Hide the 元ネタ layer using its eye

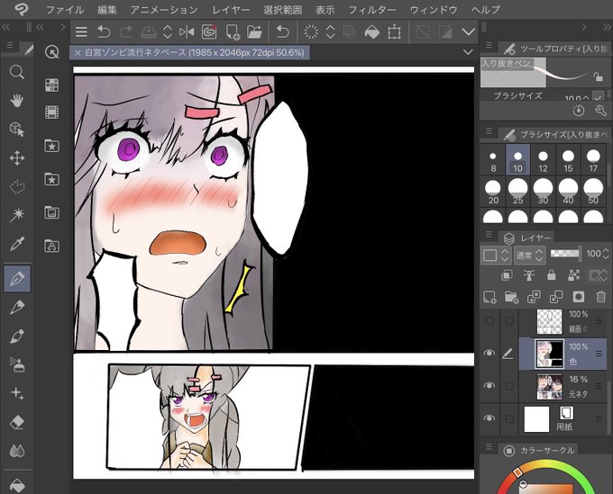pyautogui.click(x=489, y=385)
